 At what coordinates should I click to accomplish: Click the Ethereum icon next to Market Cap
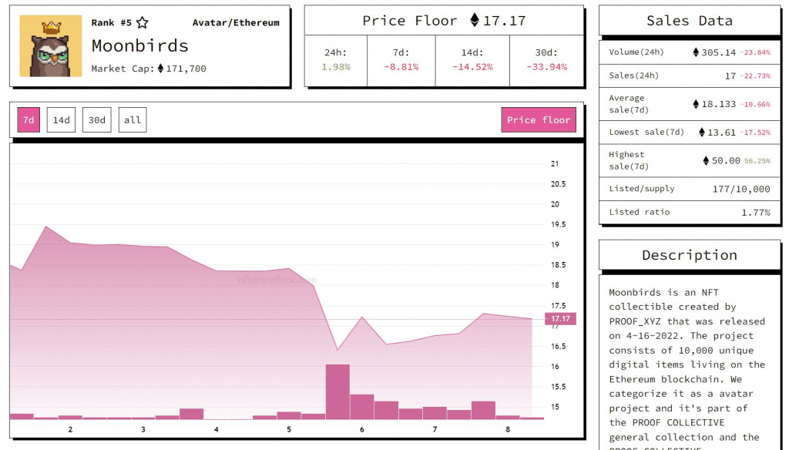coord(160,69)
